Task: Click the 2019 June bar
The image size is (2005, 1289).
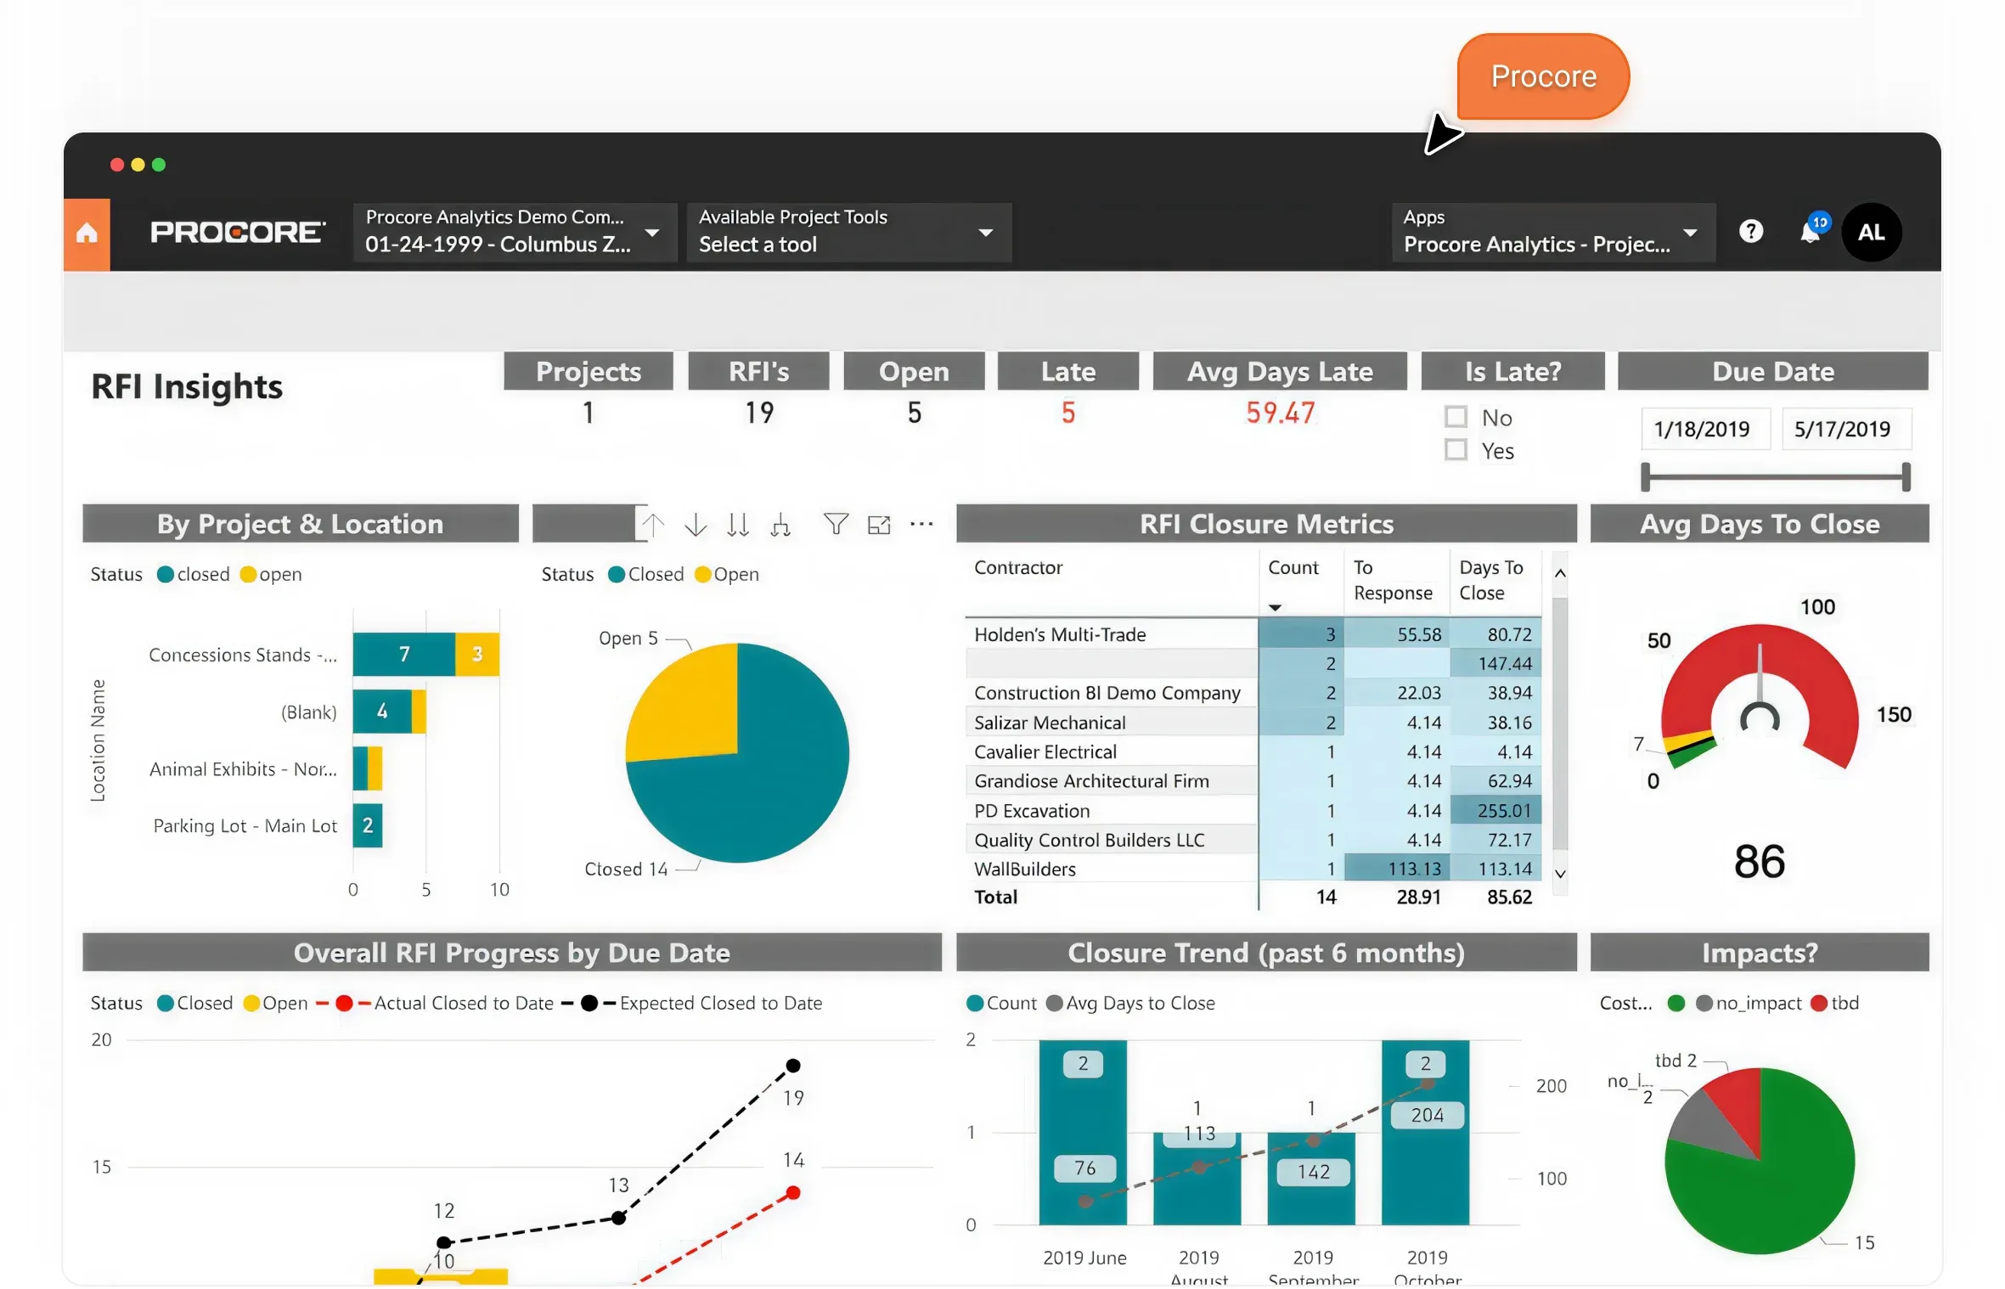Action: click(1083, 1132)
